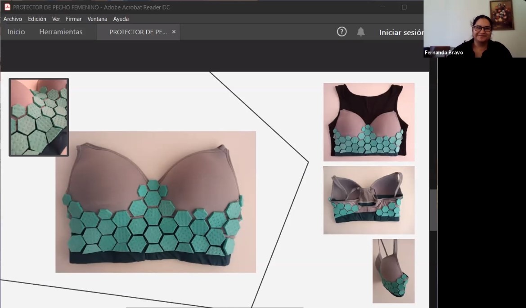526x308 pixels.
Task: Click the black top photo with hexagons
Action: point(369,122)
